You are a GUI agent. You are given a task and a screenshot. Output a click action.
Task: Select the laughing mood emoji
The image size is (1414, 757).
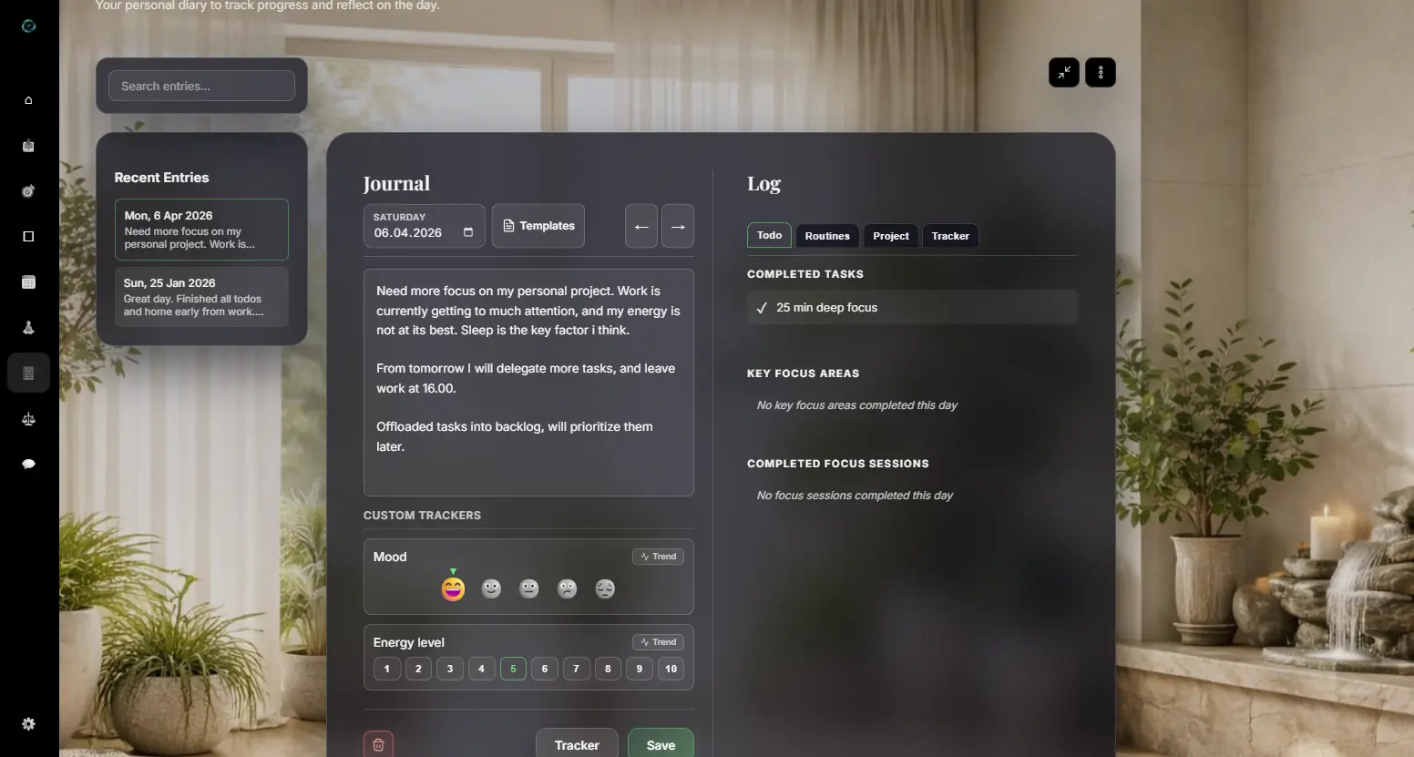(453, 588)
